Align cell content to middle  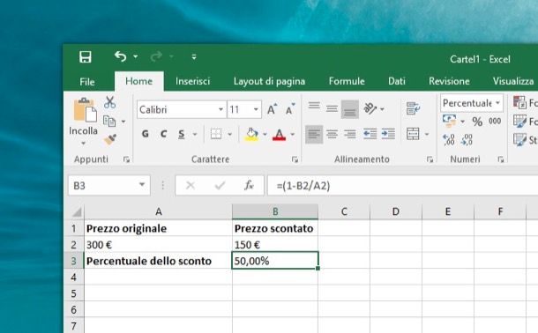point(332,109)
